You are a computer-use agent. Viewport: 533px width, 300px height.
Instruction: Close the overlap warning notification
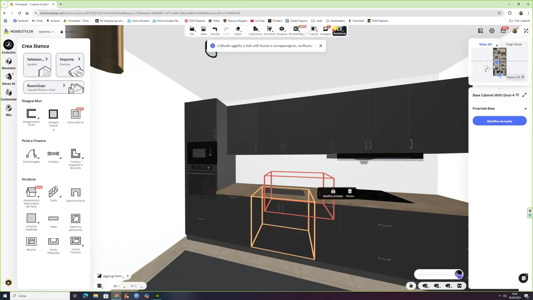tap(321, 46)
